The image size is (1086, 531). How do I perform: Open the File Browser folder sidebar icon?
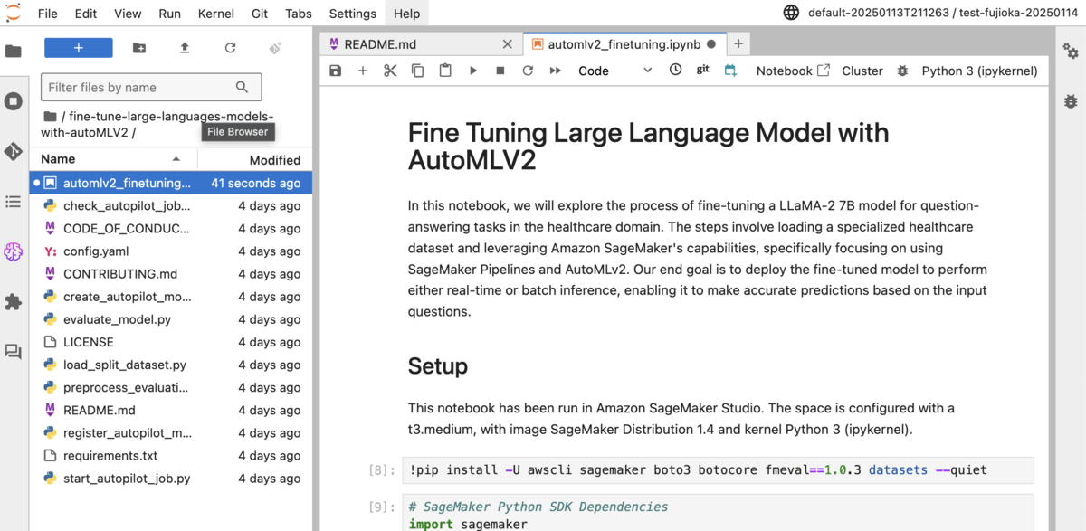14,51
